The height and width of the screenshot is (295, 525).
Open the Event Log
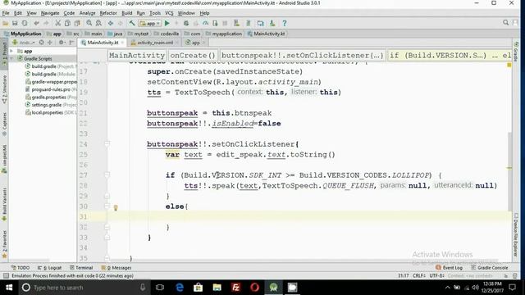click(450, 268)
